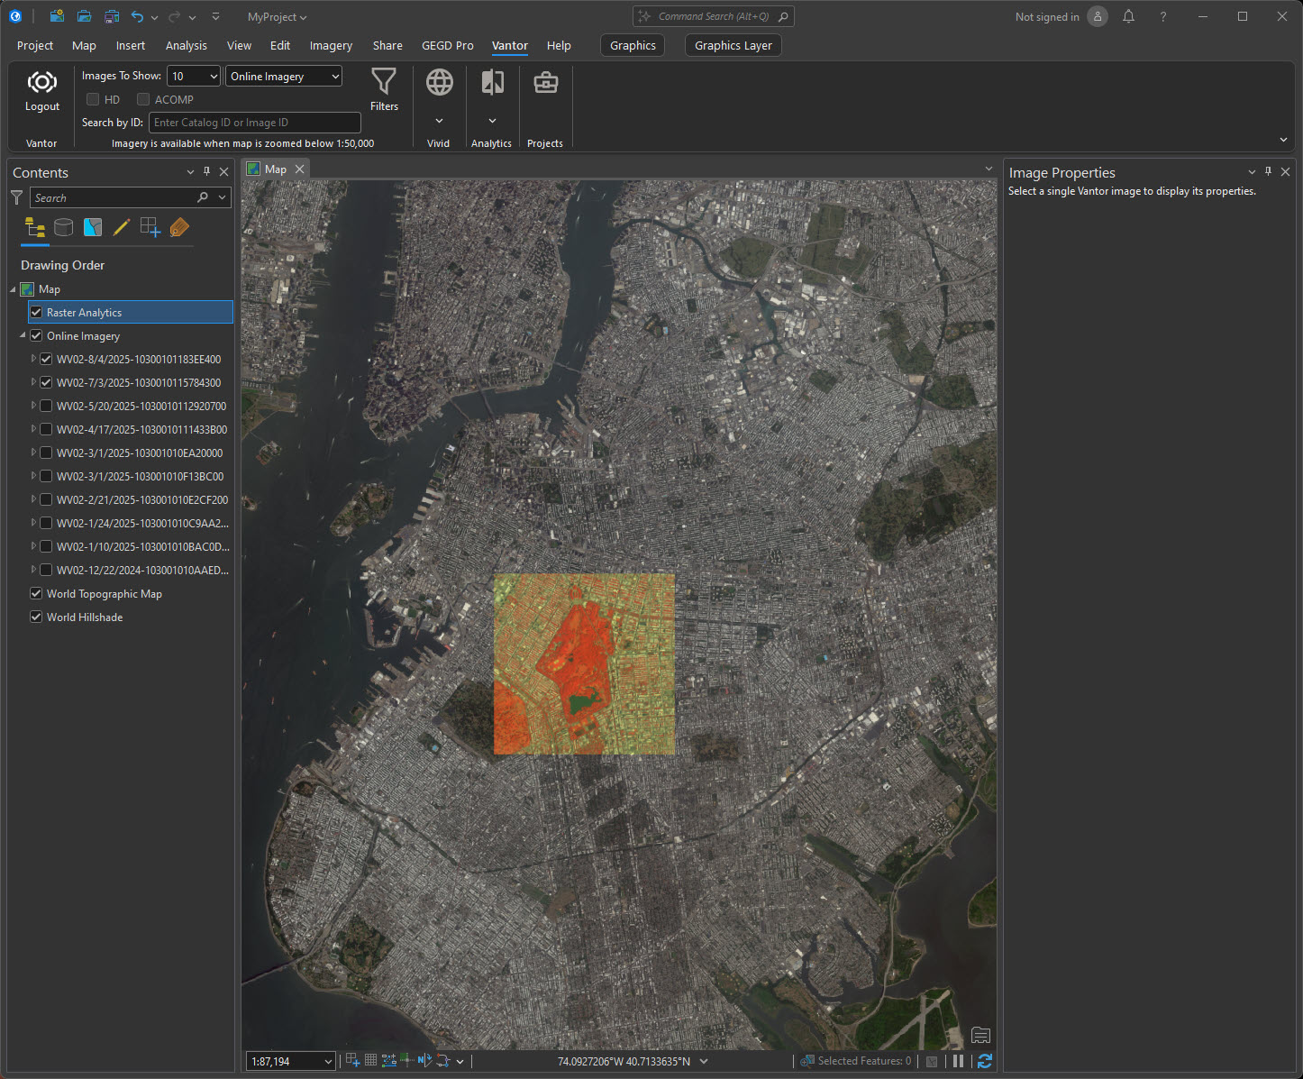Click the refresh map icon in status bar
This screenshot has width=1303, height=1079.
pos(985,1061)
